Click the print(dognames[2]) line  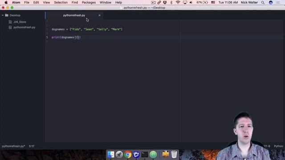tap(66, 37)
